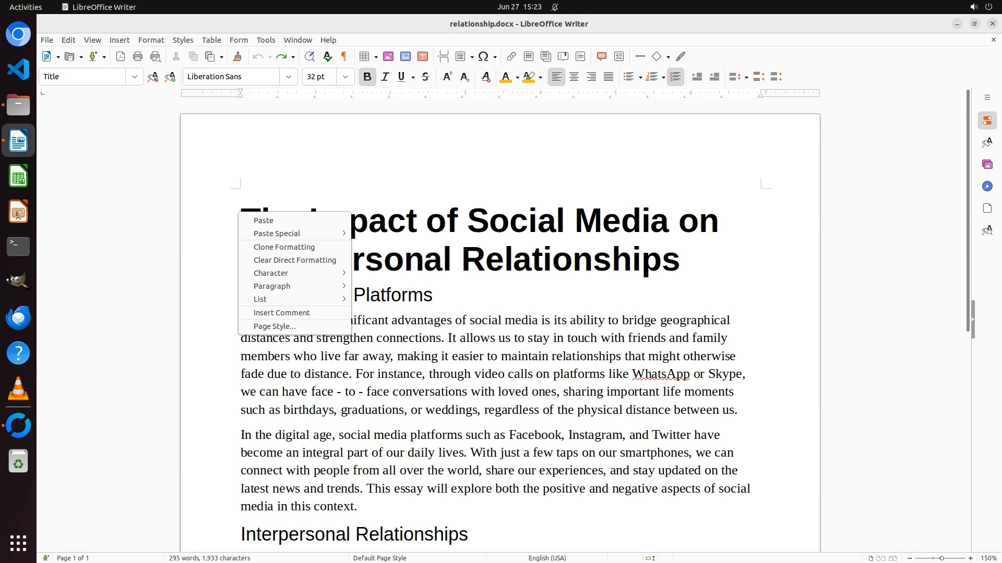Open the font size dropdown
This screenshot has width=1002, height=563.
pos(345,77)
